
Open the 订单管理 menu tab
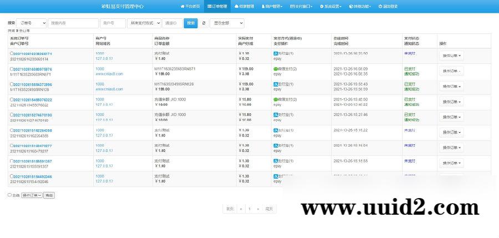215,6
